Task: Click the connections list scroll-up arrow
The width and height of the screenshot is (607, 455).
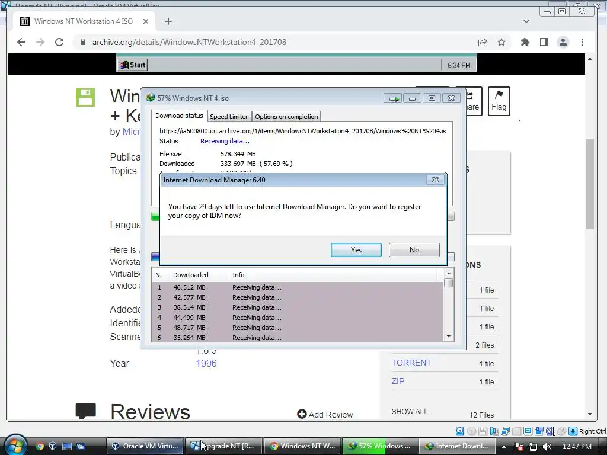Action: pos(449,273)
